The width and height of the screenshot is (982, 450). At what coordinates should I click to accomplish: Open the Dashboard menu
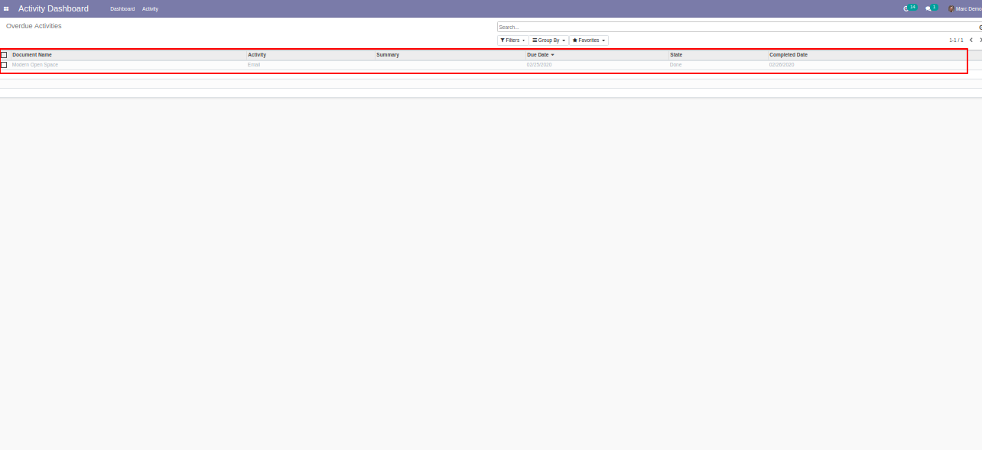pos(122,8)
